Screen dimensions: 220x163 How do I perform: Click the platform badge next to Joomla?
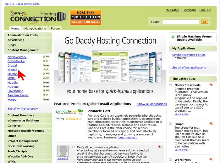click(46, 69)
